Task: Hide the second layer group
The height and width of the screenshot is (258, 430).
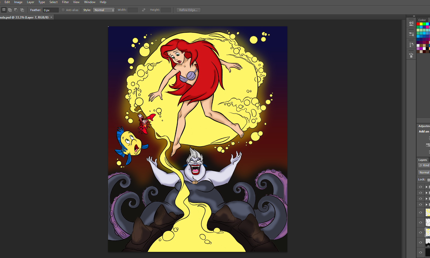Action: coord(421,193)
